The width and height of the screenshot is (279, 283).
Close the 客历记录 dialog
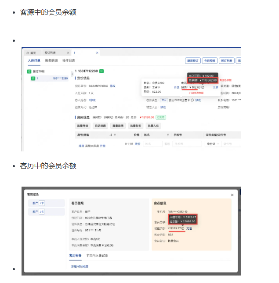[232, 195]
